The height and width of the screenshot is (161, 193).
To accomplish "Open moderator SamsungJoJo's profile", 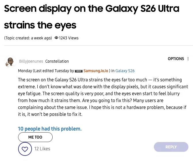I will 95,71.
